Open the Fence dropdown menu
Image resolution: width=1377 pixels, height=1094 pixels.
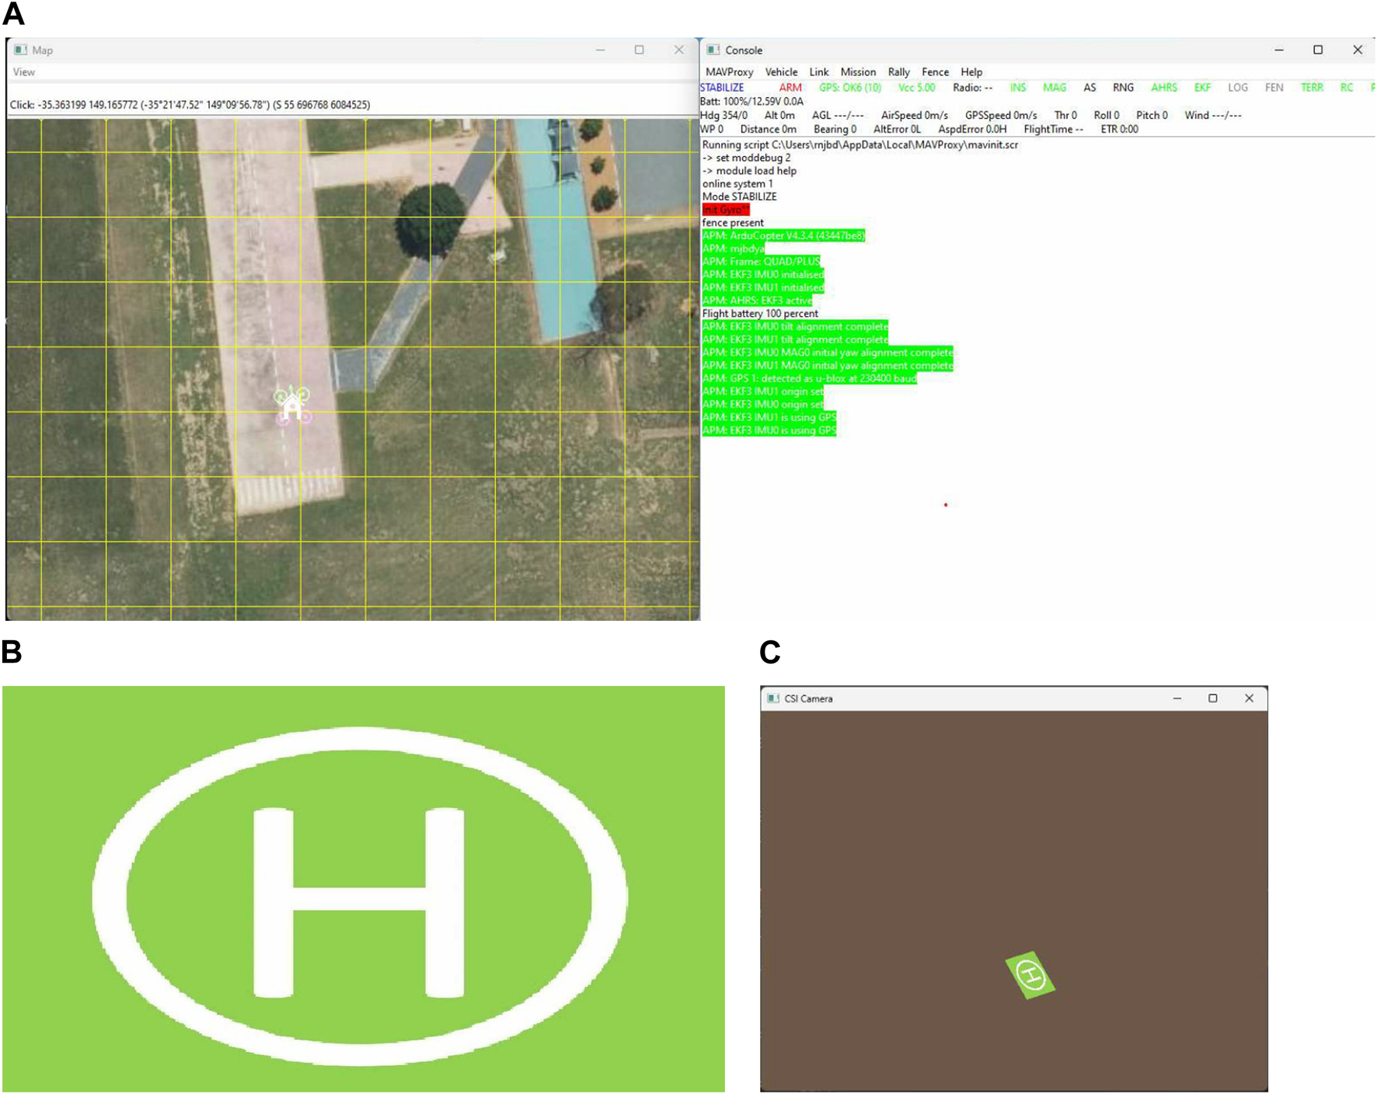935,72
